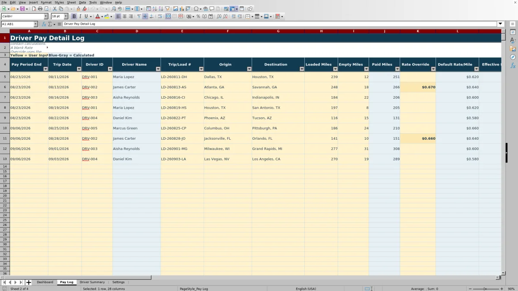
Task: Toggle Align Left button
Action: click(x=118, y=16)
